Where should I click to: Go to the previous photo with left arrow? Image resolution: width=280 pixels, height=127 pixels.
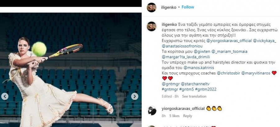(x=5, y=96)
